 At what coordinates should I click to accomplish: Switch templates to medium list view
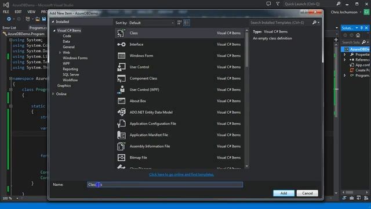coord(187,23)
